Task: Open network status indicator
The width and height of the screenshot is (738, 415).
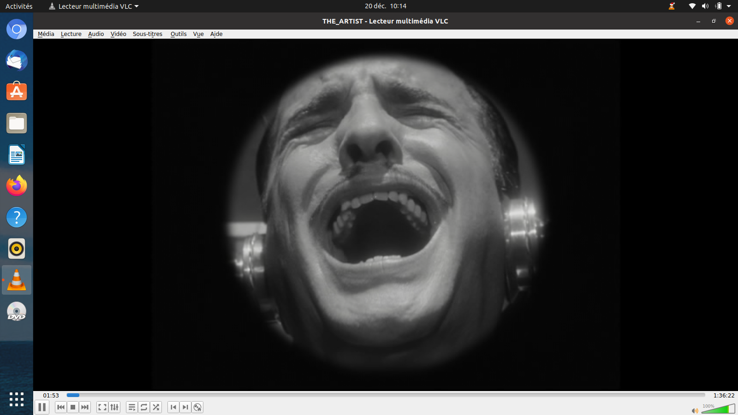Action: (692, 6)
